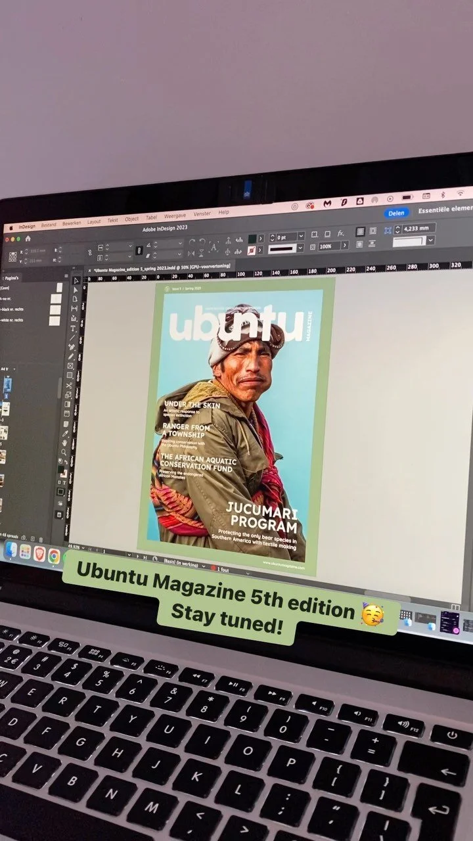Open the Bewerken menu
This screenshot has height=841, width=473.
[72, 223]
